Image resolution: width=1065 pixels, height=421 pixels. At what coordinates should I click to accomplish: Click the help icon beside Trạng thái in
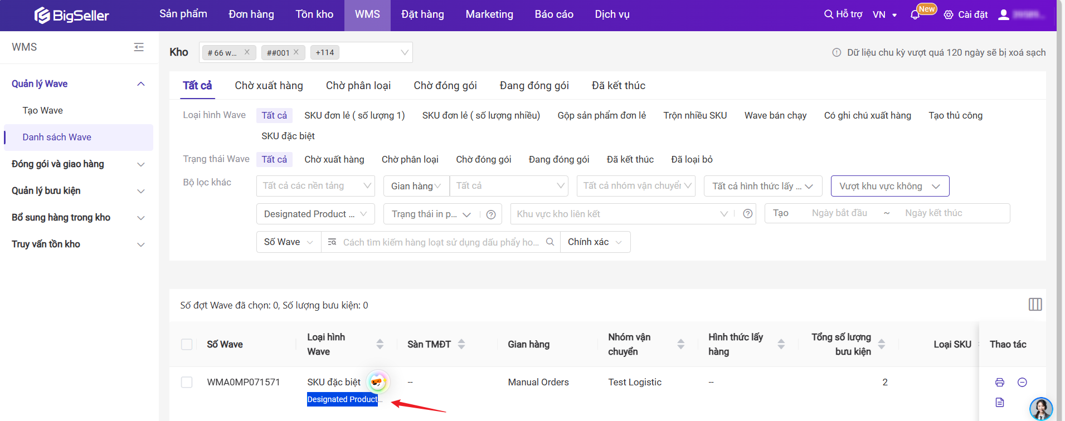click(x=491, y=214)
